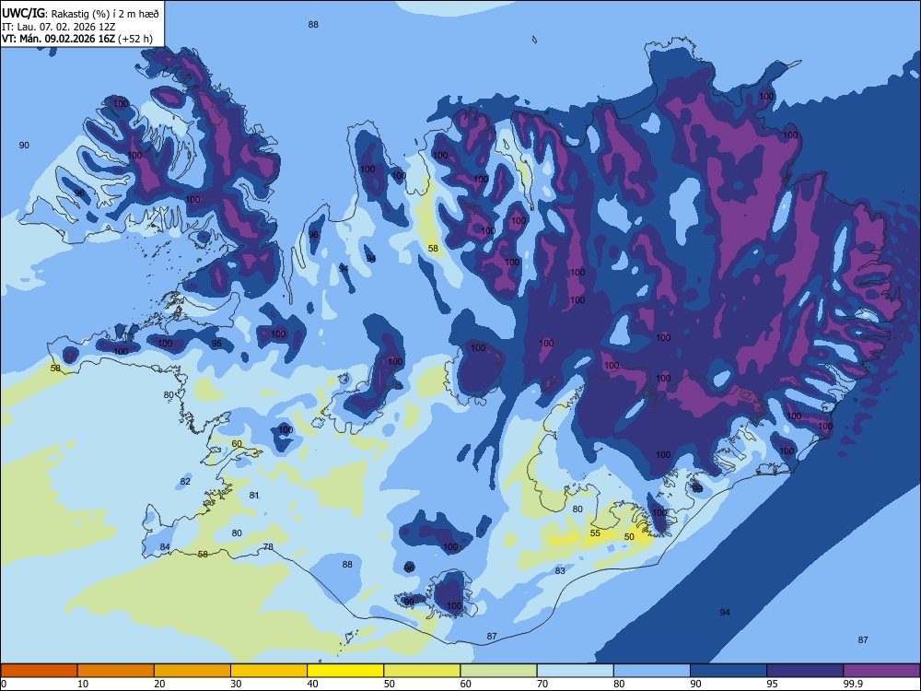Viewport: 921px width, 691px height.
Task: Click the light orange 20–30 legend swatch
Action: coord(192,671)
